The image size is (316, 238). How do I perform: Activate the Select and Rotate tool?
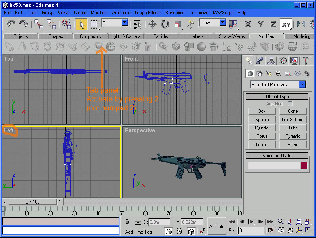point(165,24)
